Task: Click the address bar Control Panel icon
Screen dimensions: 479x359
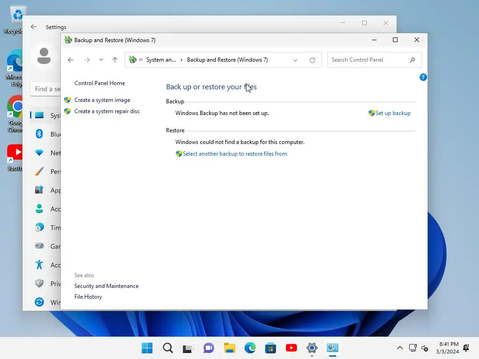Action: pyautogui.click(x=132, y=59)
